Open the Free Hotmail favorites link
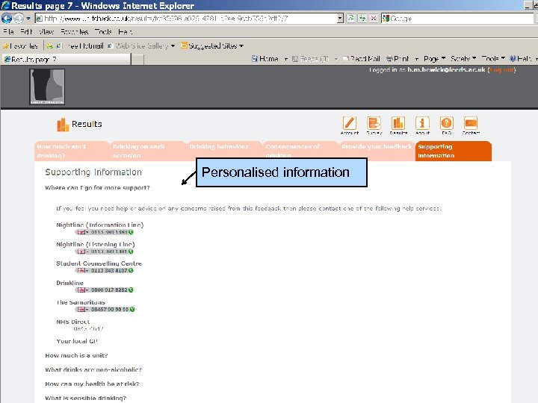 (x=81, y=46)
